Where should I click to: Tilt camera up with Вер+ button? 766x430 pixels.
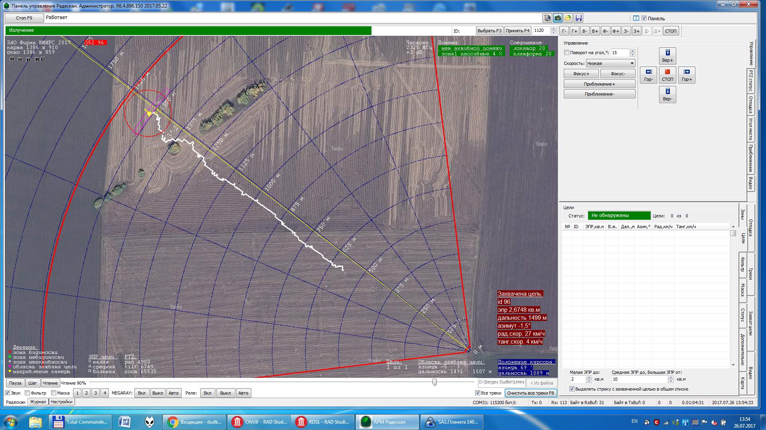(x=667, y=56)
